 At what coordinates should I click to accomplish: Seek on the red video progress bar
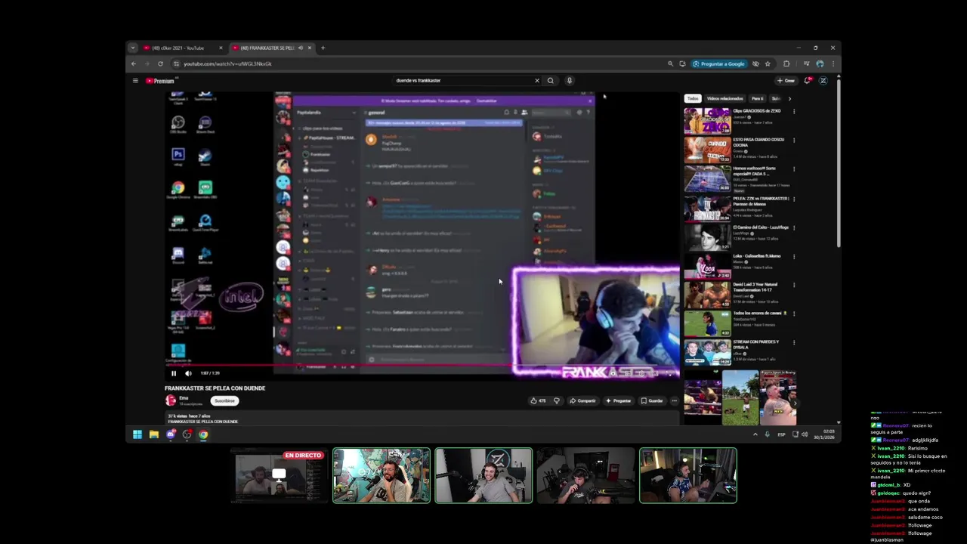(422, 366)
